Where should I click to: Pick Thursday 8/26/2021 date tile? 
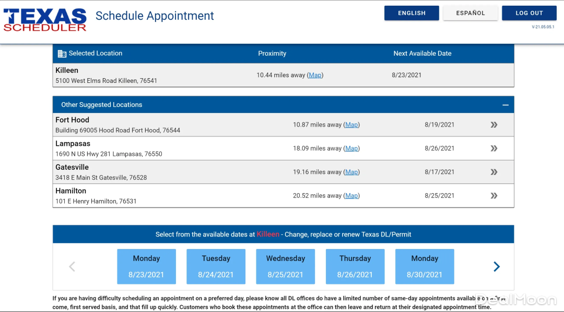pyautogui.click(x=355, y=266)
